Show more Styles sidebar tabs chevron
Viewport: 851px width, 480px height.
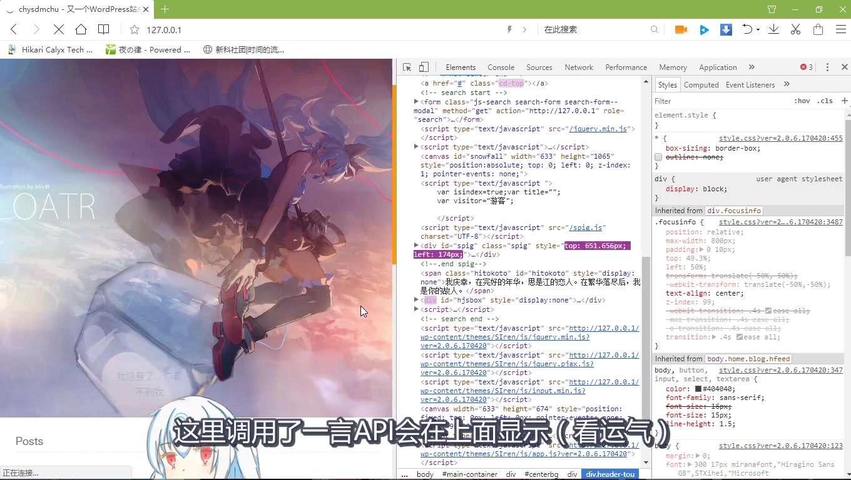[787, 84]
